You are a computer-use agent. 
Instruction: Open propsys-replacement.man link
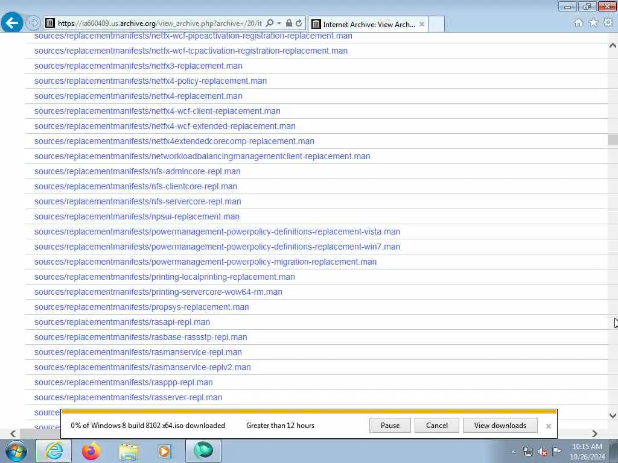tap(141, 307)
